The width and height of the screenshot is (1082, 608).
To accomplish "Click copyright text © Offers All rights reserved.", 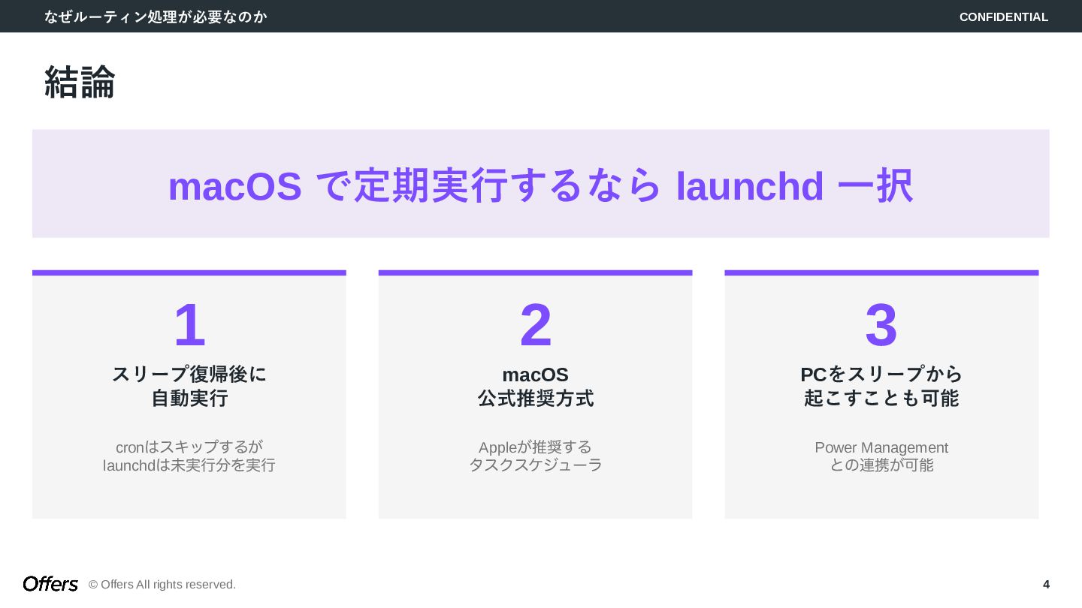I will pyautogui.click(x=162, y=584).
